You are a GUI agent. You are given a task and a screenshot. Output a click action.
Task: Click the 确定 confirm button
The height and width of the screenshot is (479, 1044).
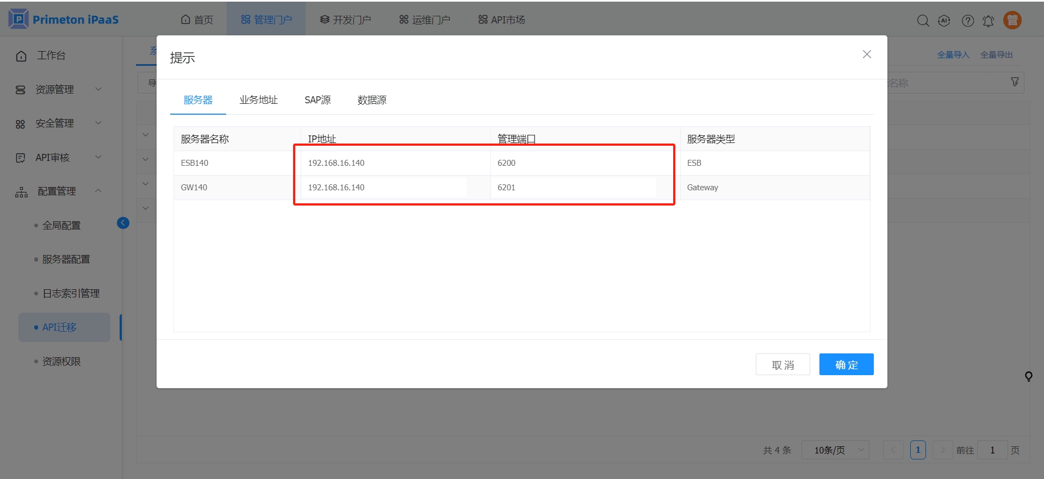[846, 364]
